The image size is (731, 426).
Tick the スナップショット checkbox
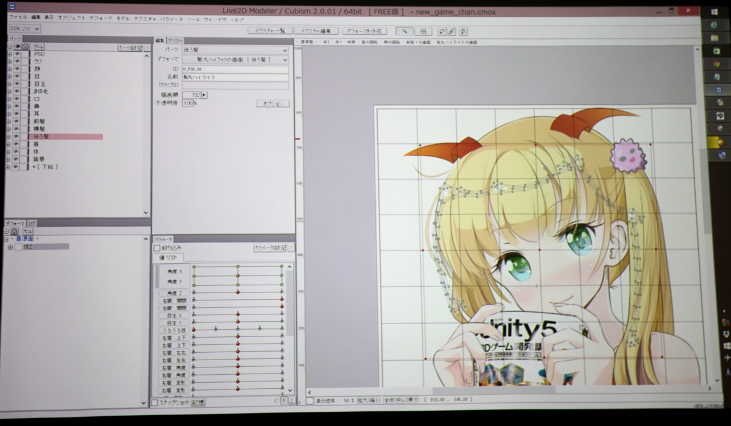tap(155, 402)
